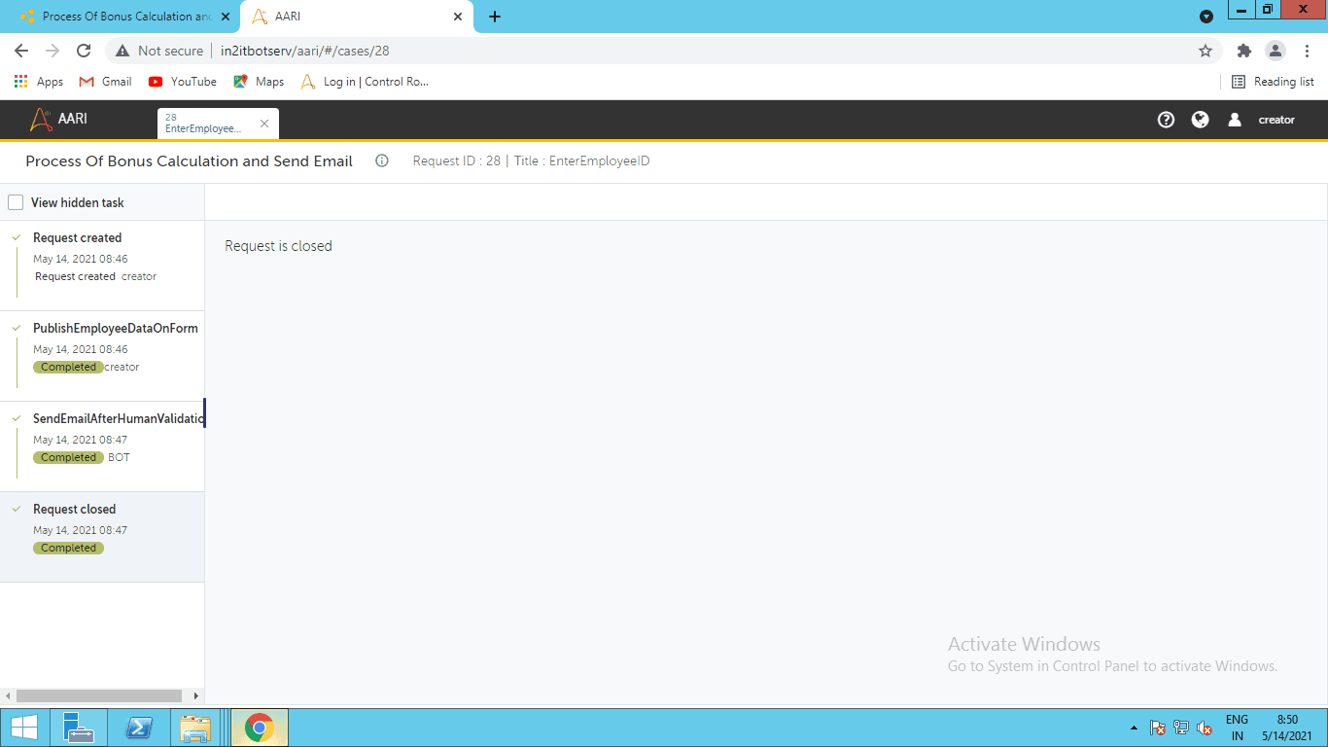Image resolution: width=1328 pixels, height=747 pixels.
Task: Open a new browser tab
Action: pos(495,17)
